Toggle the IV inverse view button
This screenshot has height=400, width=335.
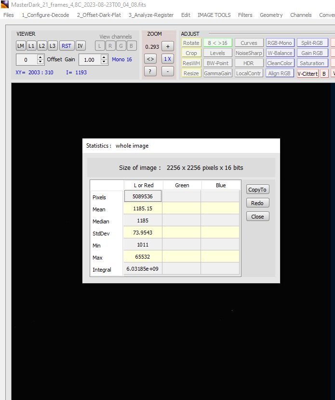[80, 46]
